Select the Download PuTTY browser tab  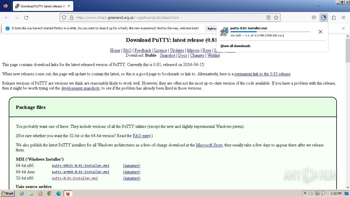coord(43,6)
